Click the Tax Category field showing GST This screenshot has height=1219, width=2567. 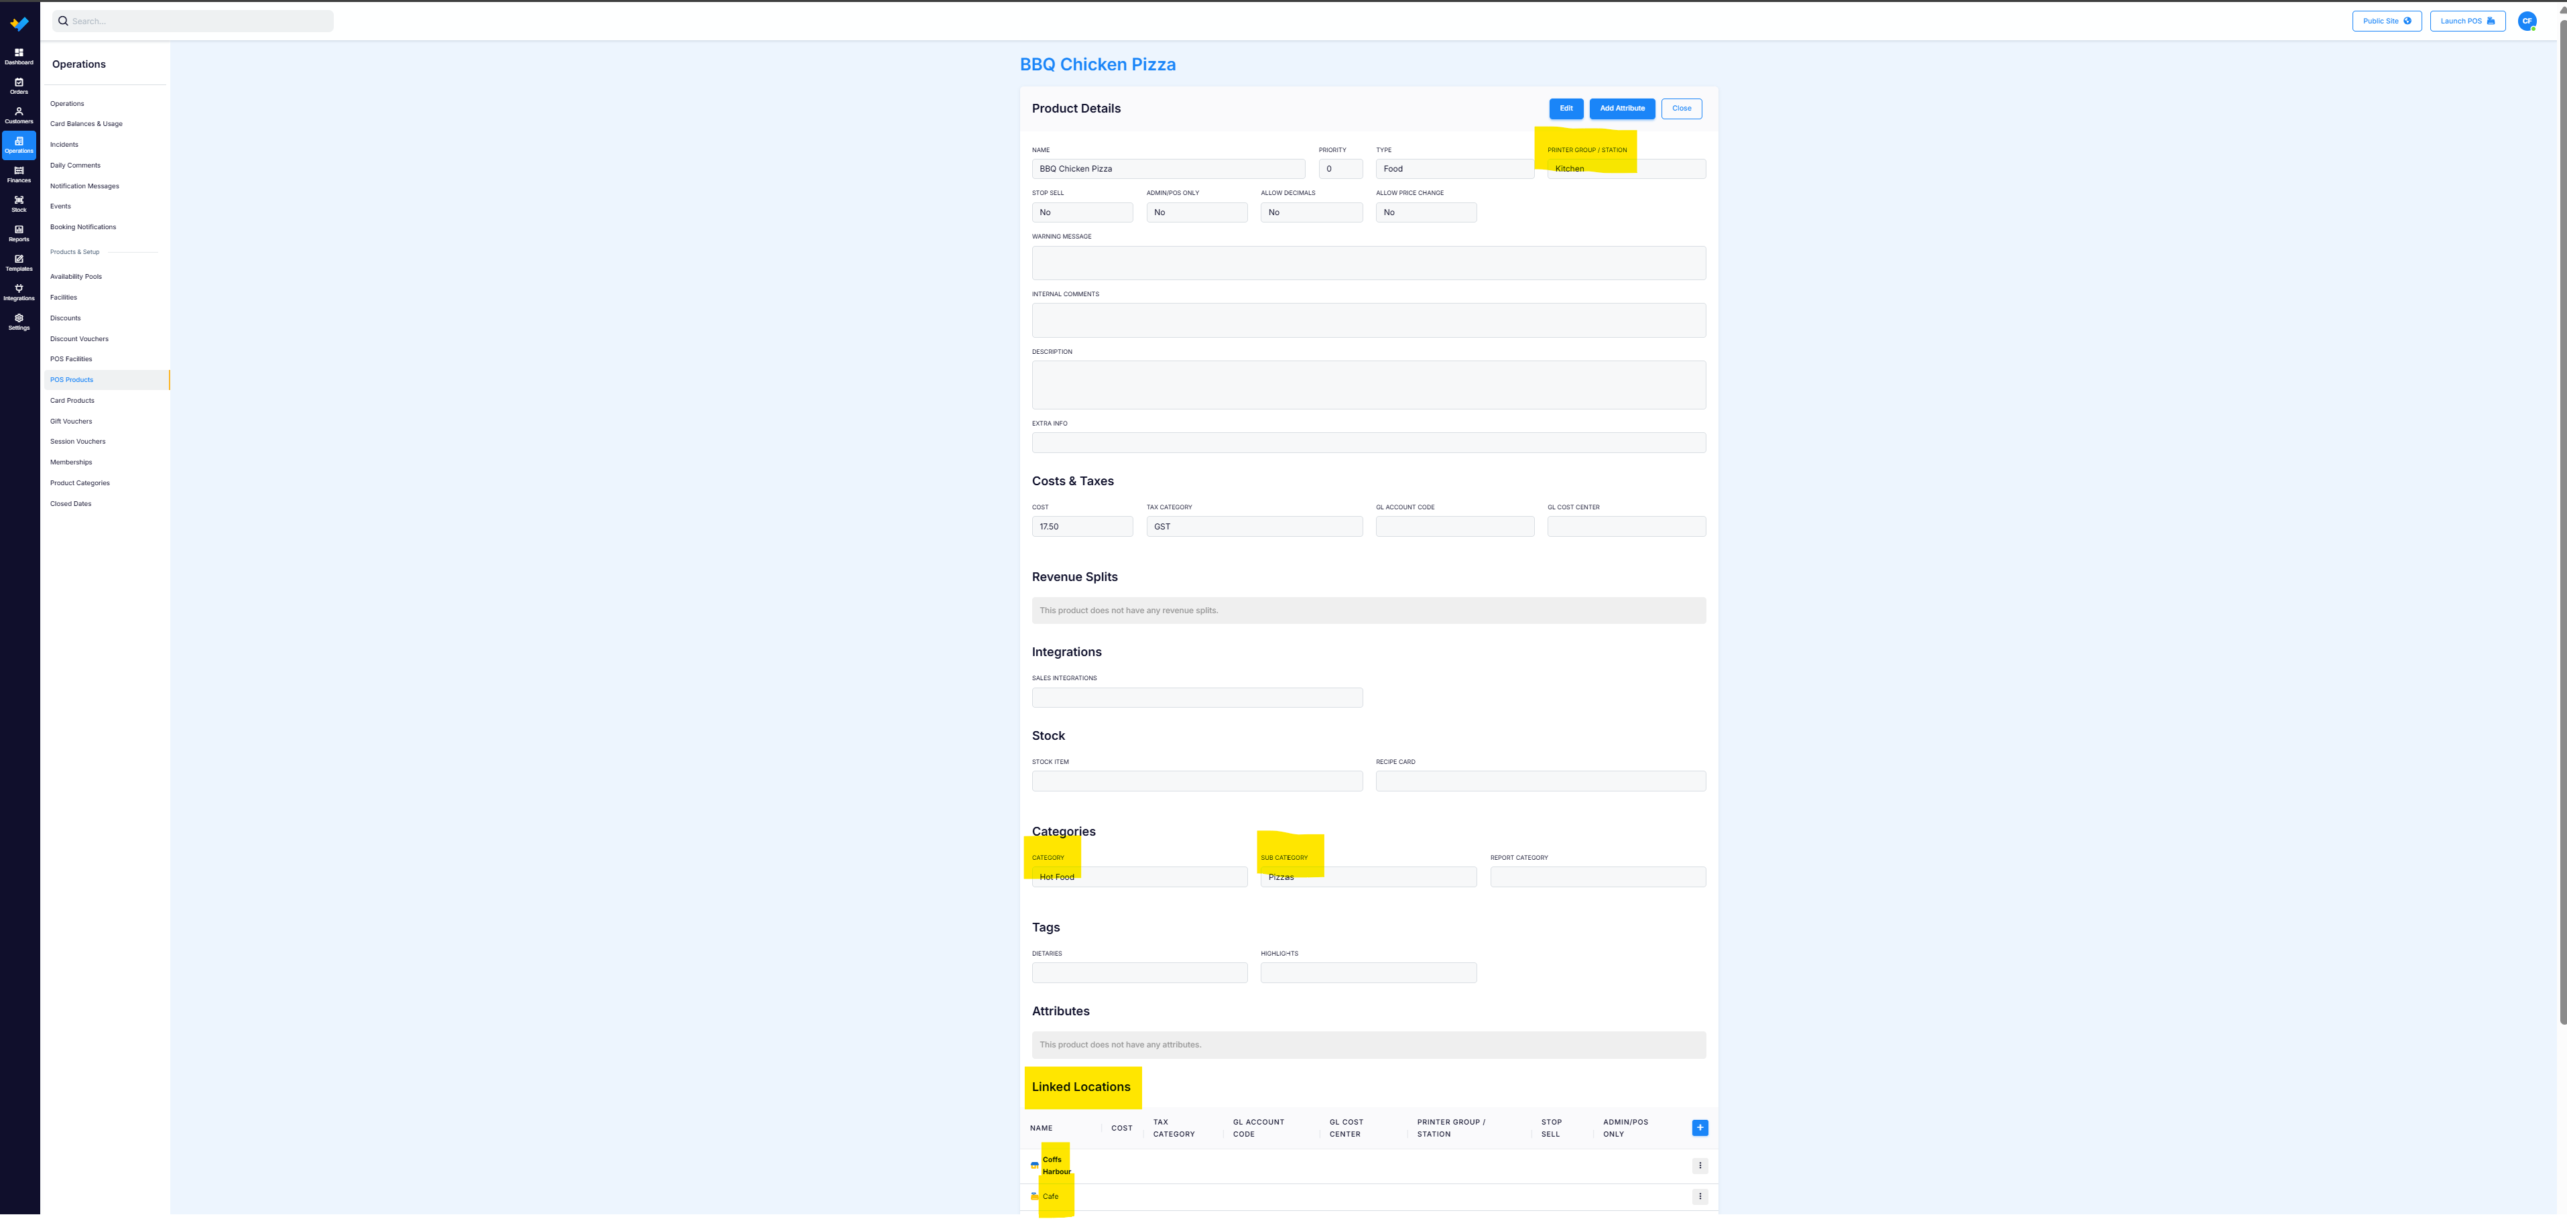[x=1253, y=527]
